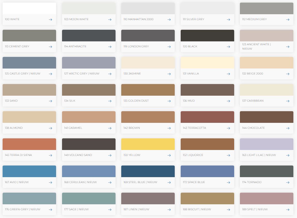Open the 112 Medium Grey label link
The image size is (297, 218).
click(254, 19)
